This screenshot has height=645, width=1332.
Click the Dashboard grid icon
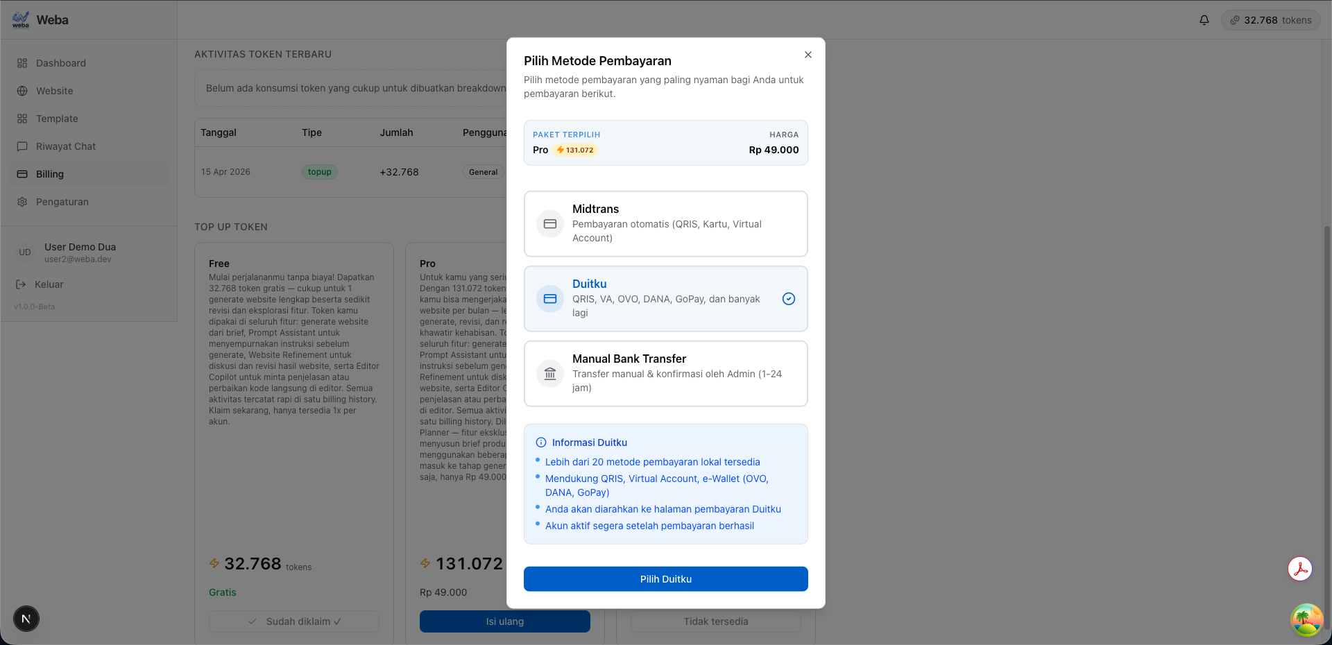point(22,63)
